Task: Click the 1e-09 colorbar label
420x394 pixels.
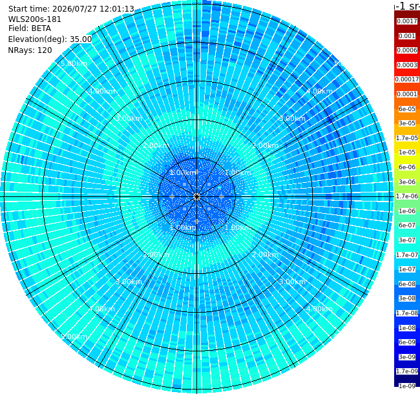Action: [x=407, y=386]
